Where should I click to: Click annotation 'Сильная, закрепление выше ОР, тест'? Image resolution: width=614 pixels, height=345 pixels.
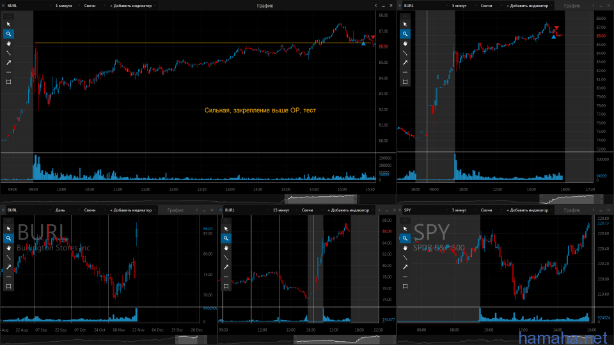click(260, 111)
